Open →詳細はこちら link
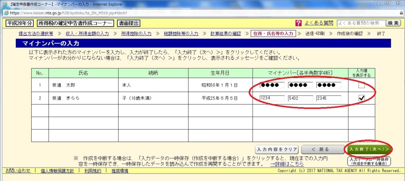 click(x=287, y=164)
